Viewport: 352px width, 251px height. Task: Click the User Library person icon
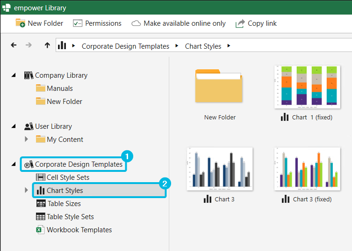coord(29,126)
